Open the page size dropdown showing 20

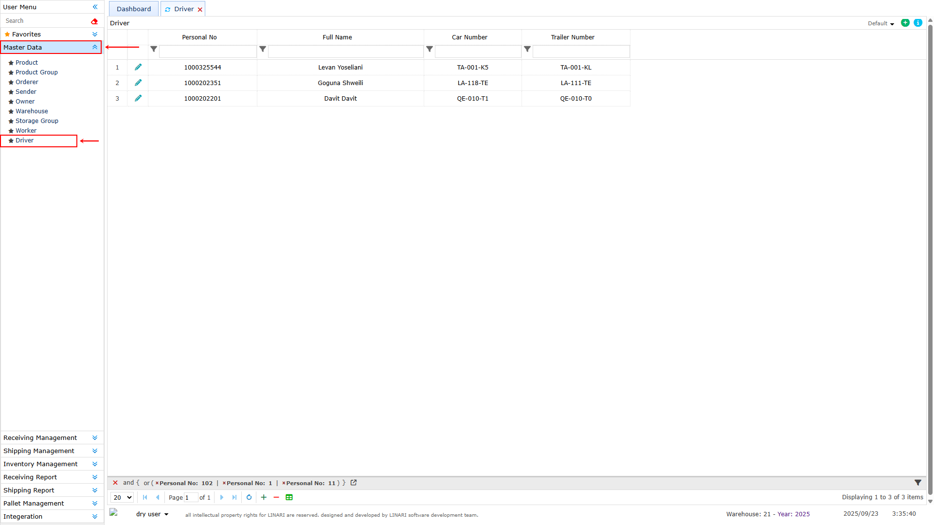coord(123,497)
